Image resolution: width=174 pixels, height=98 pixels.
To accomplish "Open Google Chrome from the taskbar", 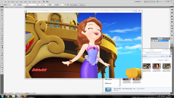I will (x=8, y=96).
